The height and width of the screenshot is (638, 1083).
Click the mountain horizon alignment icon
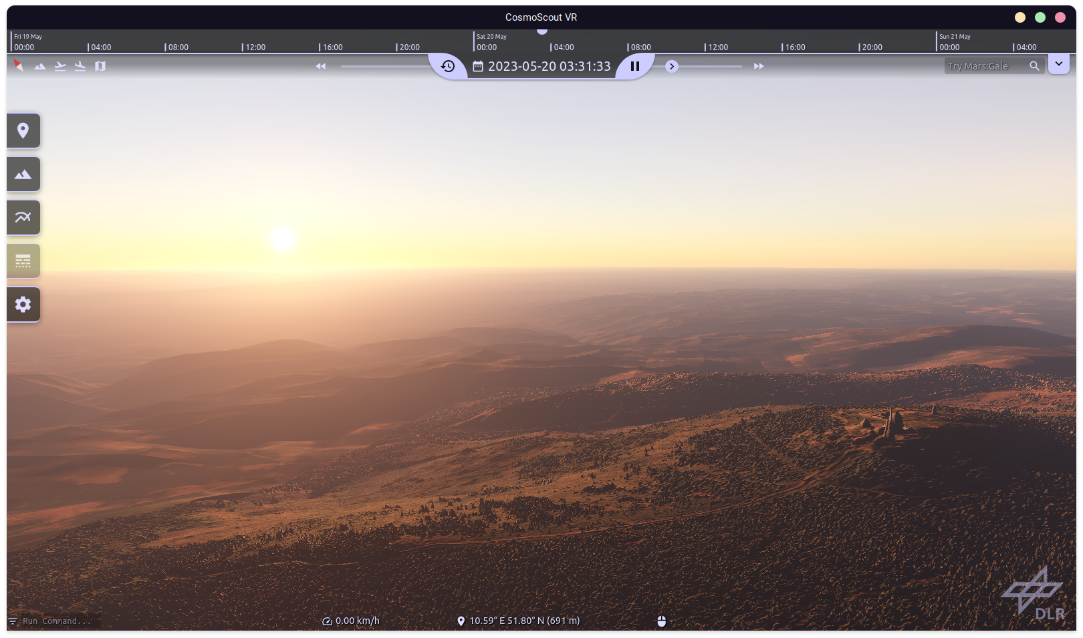point(40,66)
